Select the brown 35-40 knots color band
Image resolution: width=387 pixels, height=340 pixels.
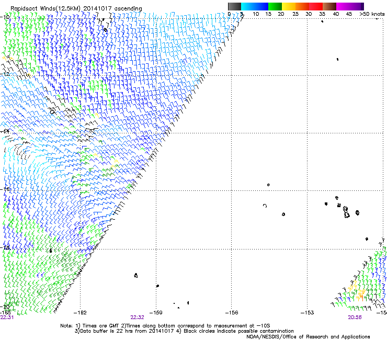click(329, 6)
